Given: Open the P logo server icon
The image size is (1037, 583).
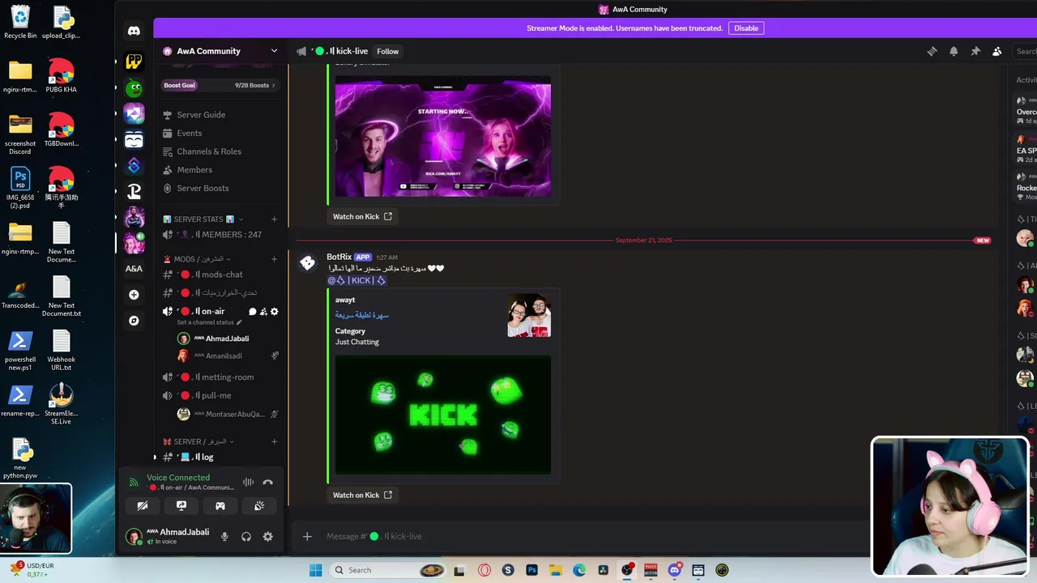Looking at the screenshot, I should coord(134,191).
